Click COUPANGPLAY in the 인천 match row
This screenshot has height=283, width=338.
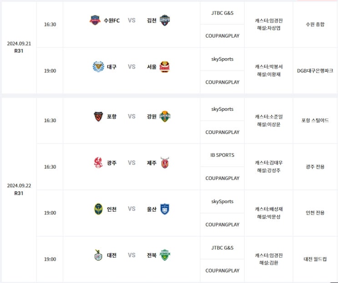(x=222, y=224)
